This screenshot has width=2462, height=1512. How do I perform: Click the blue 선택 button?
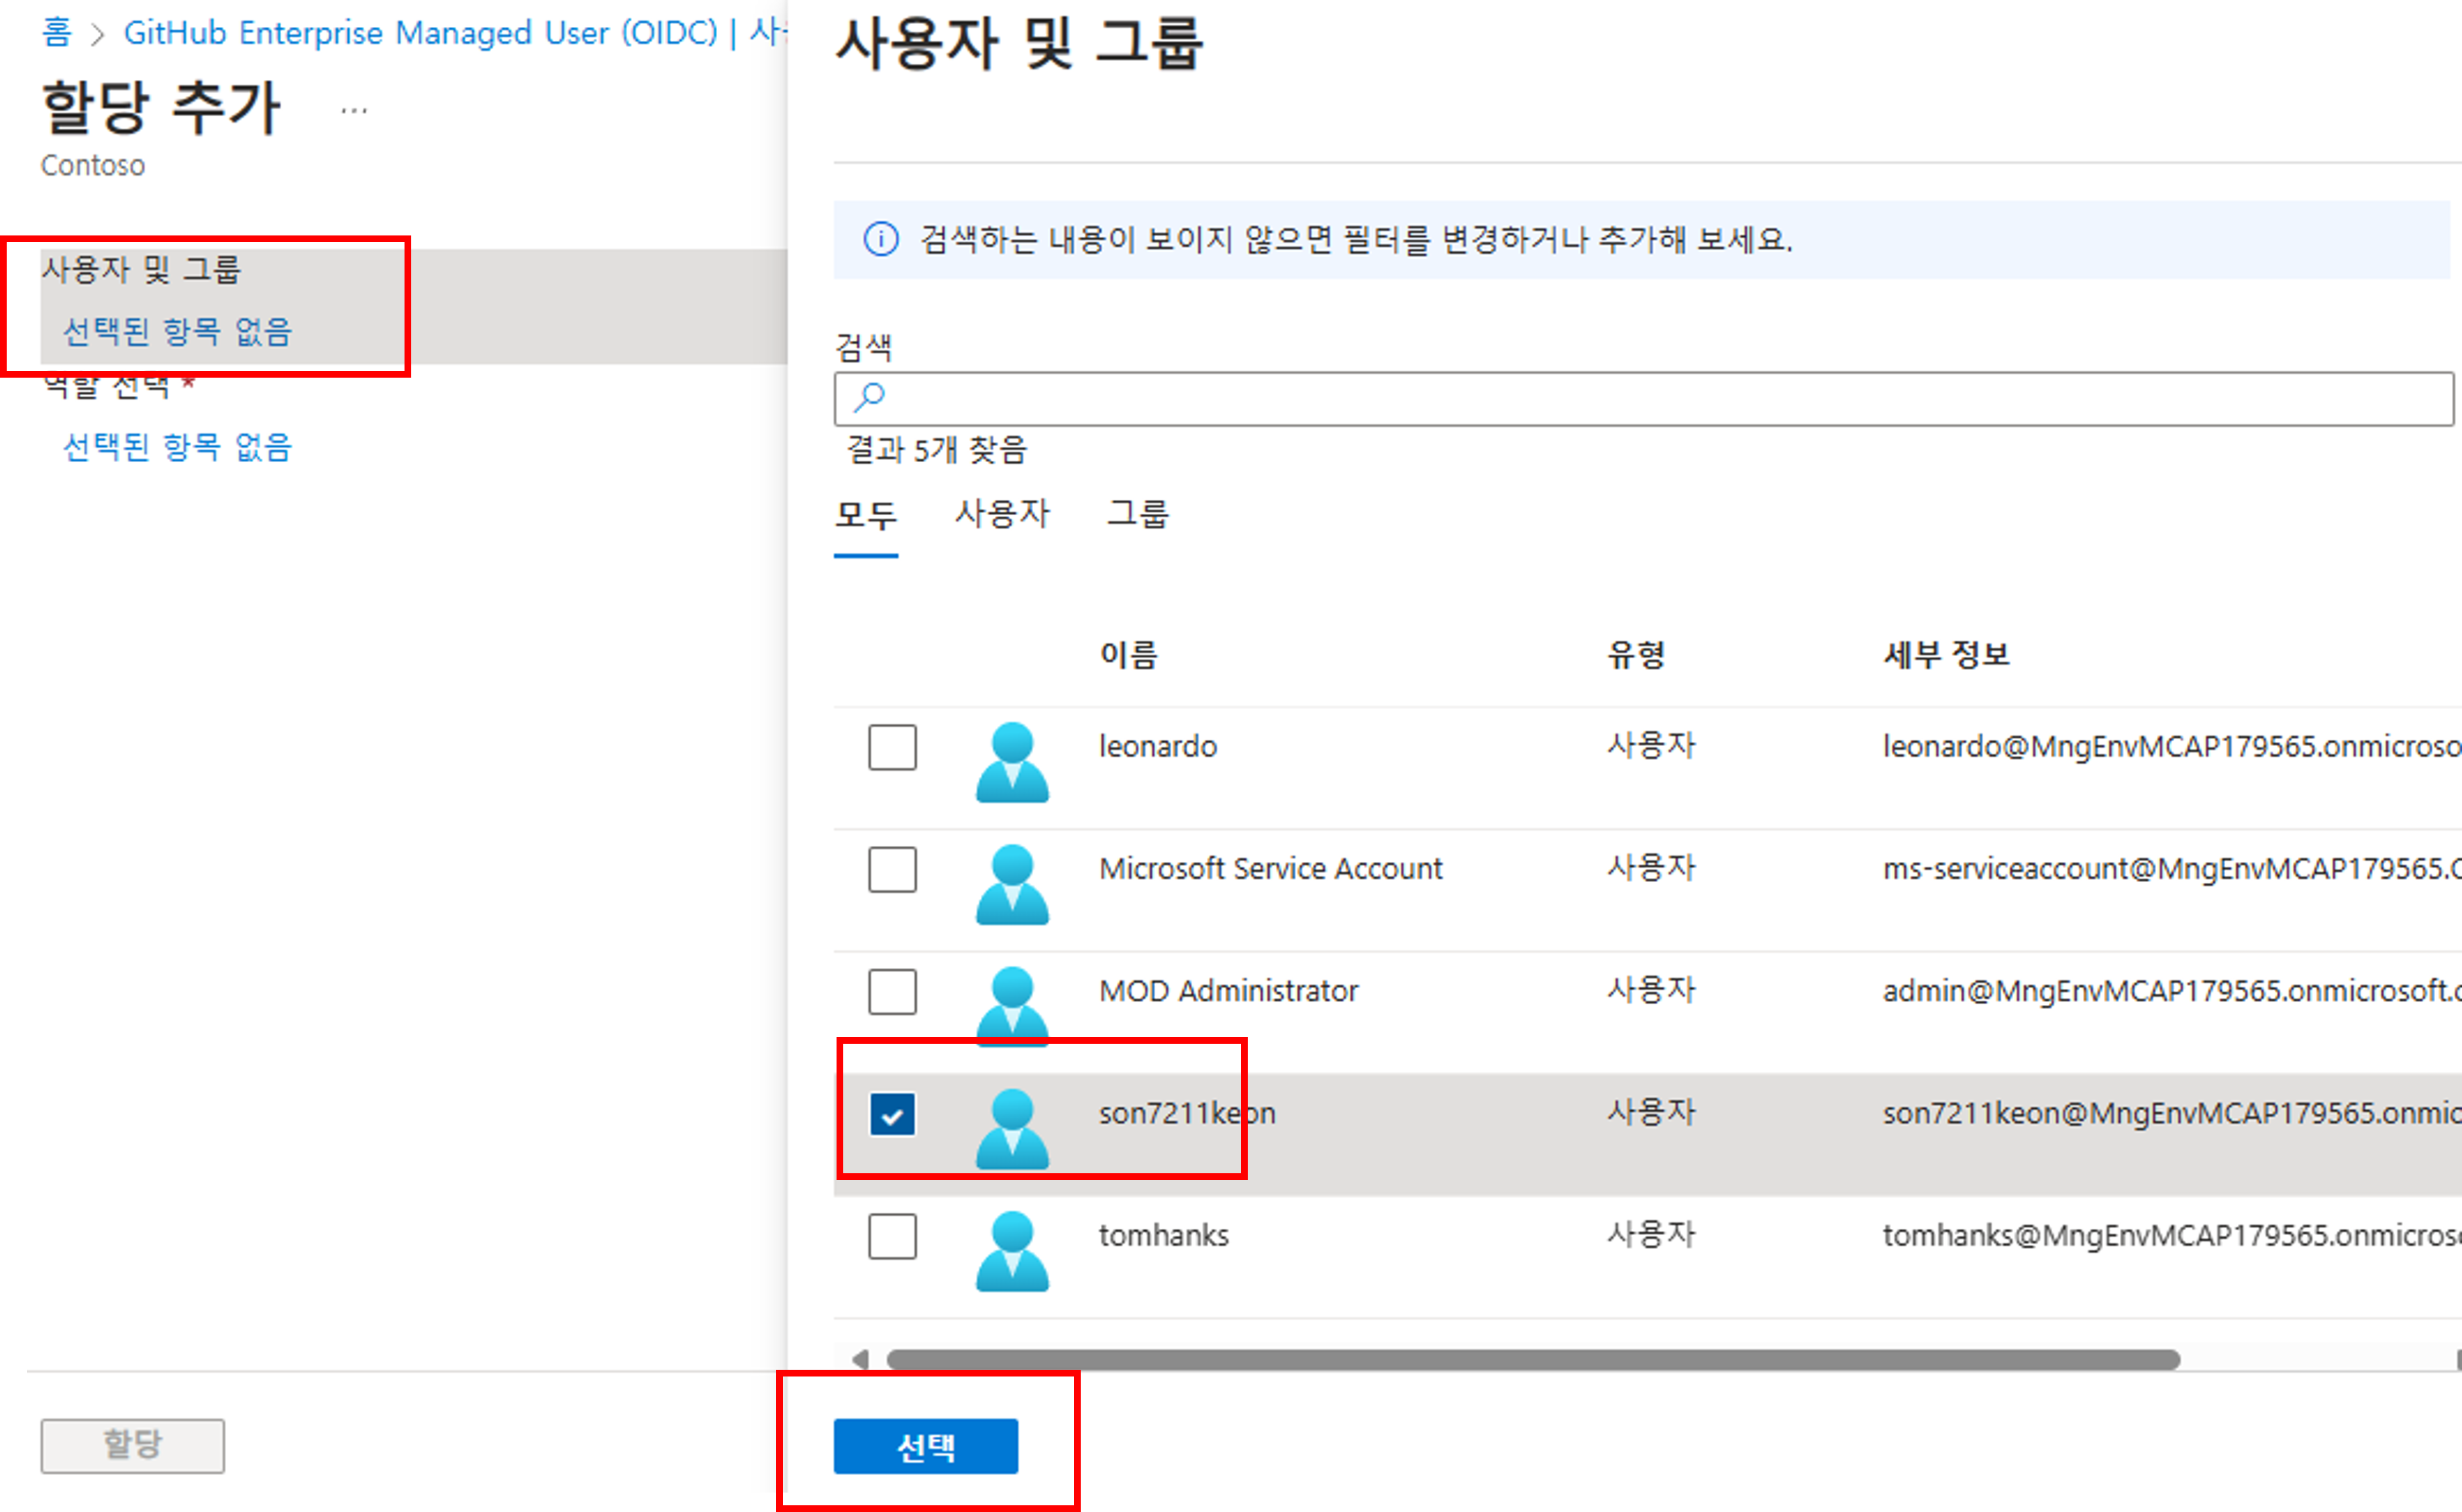[926, 1446]
